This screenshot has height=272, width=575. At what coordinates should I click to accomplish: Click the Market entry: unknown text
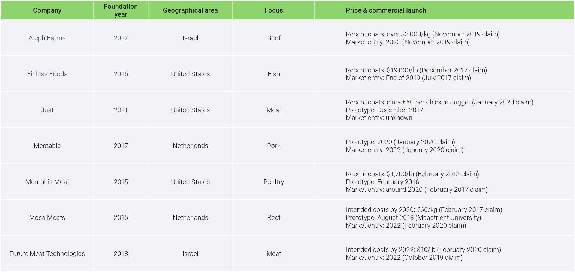(x=379, y=118)
